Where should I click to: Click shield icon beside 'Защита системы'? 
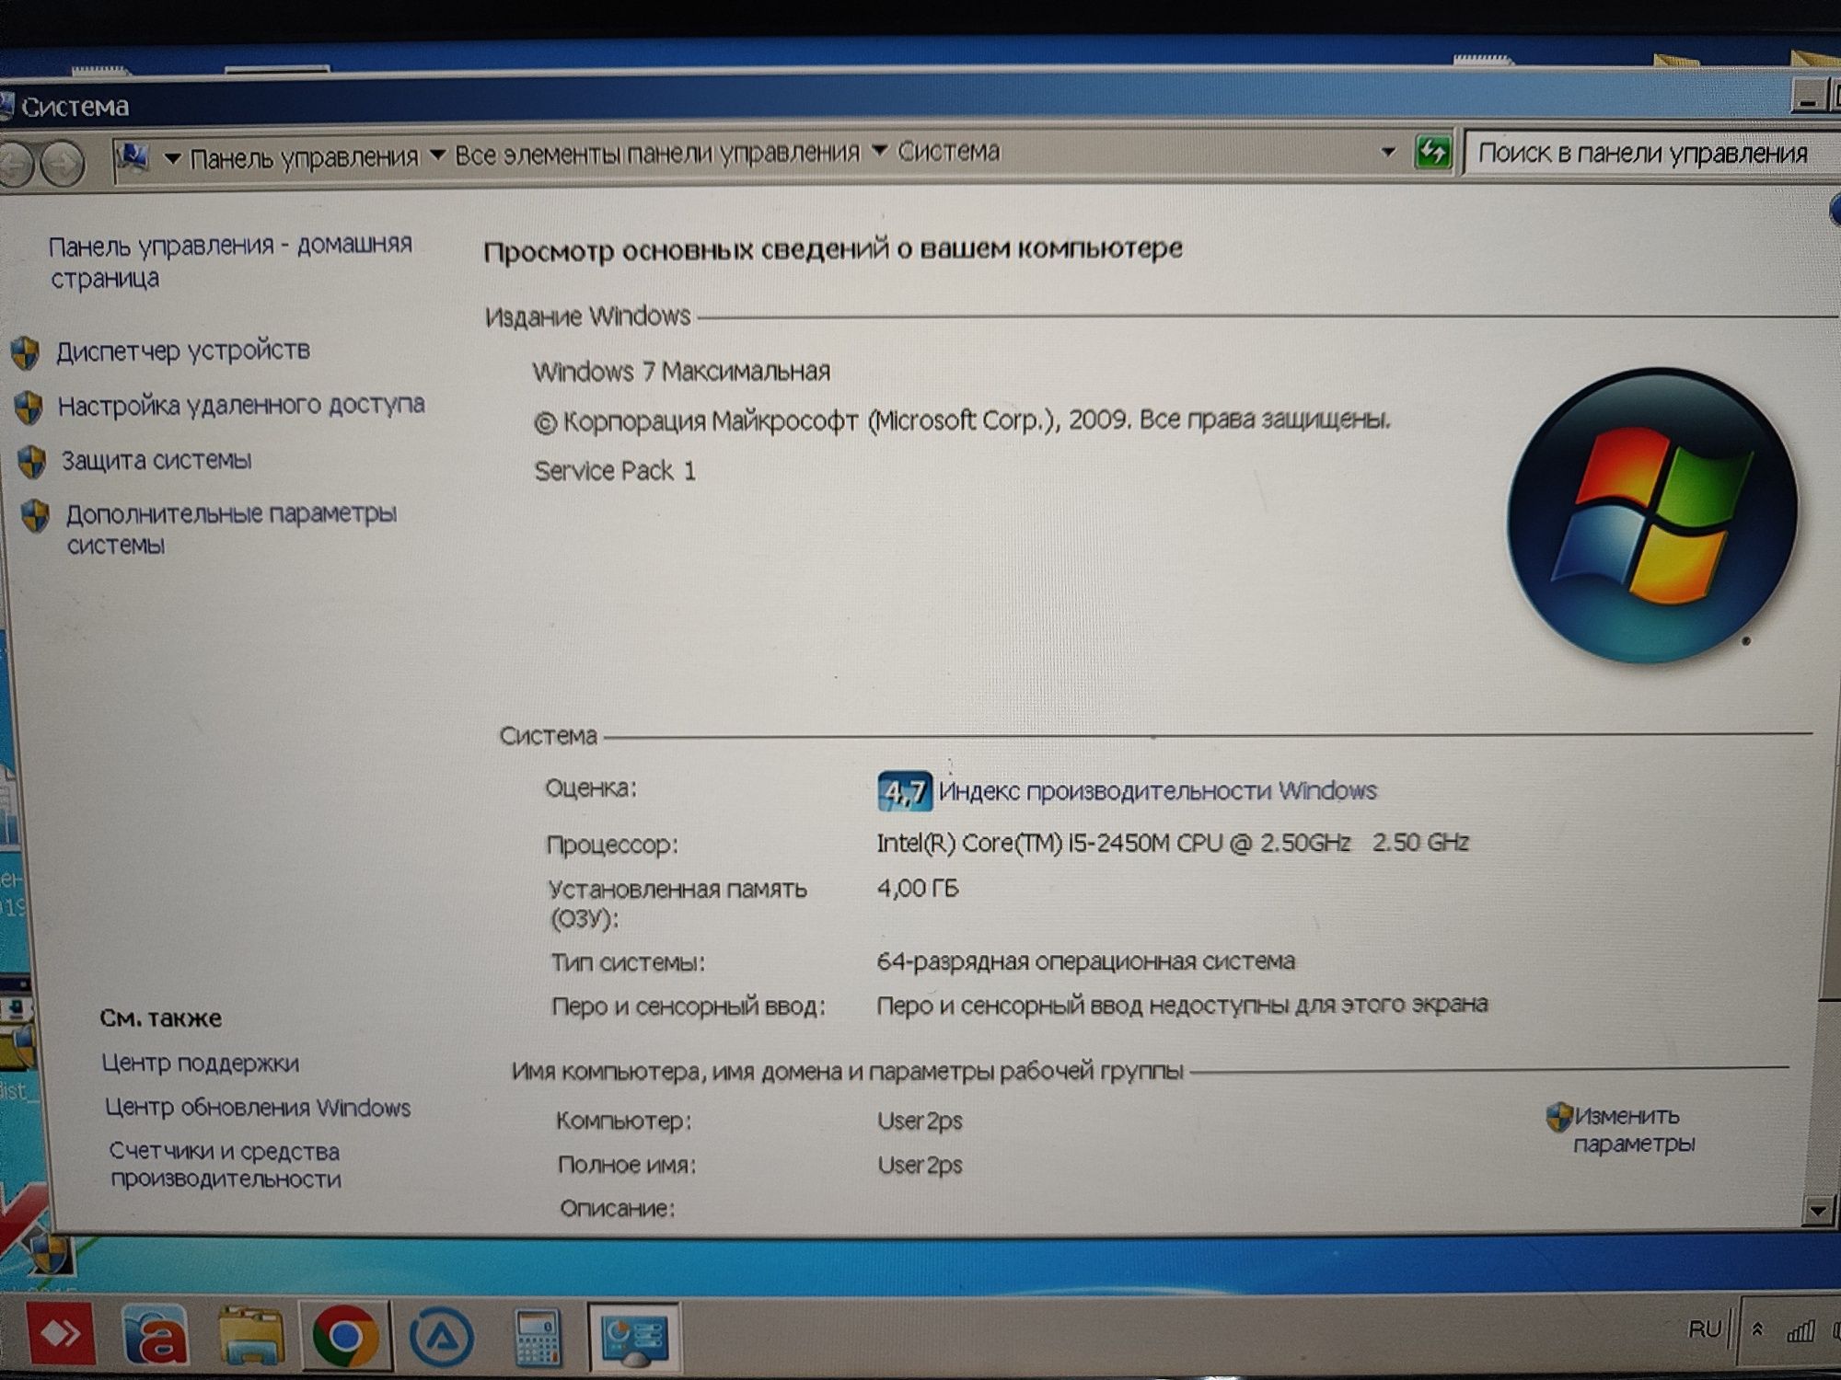pos(32,462)
